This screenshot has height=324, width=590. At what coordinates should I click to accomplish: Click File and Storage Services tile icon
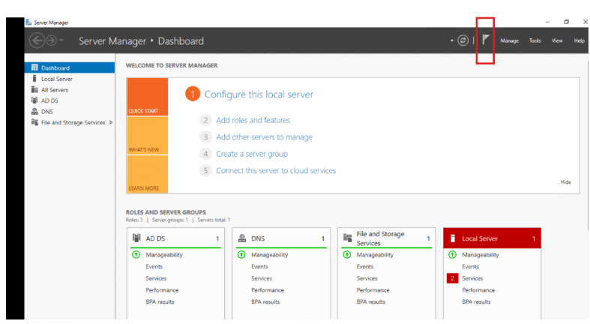[347, 238]
